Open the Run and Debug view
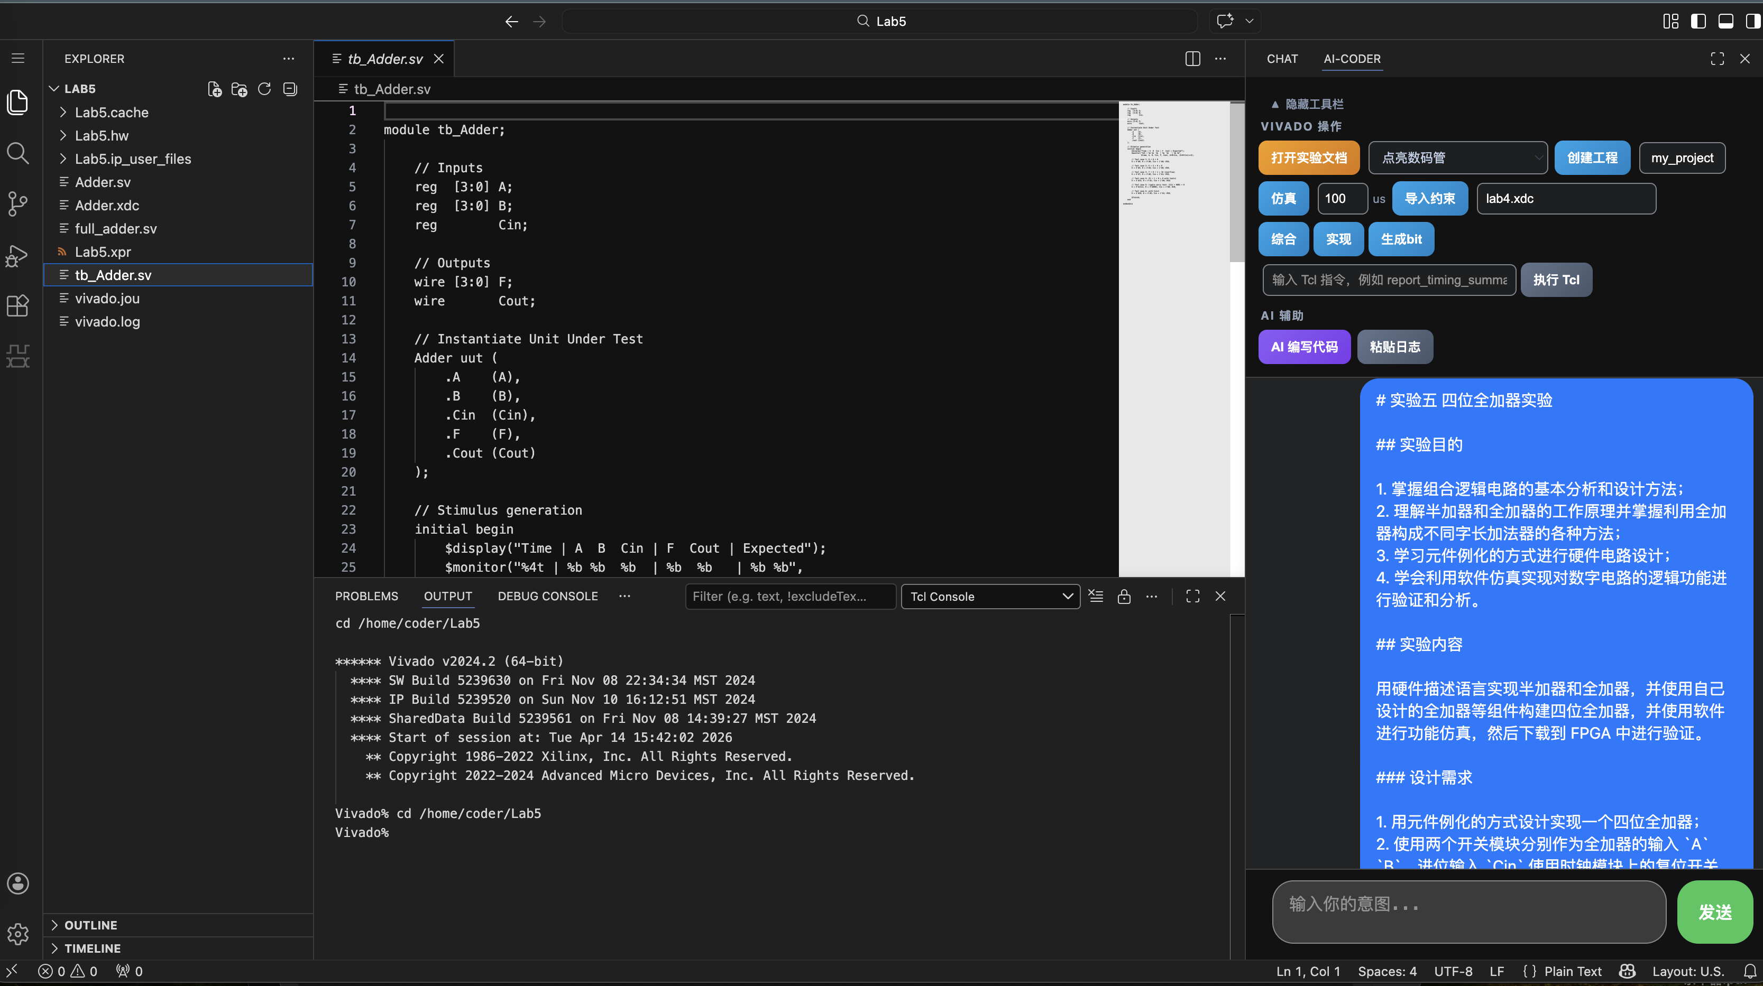The height and width of the screenshot is (986, 1763). [x=17, y=255]
